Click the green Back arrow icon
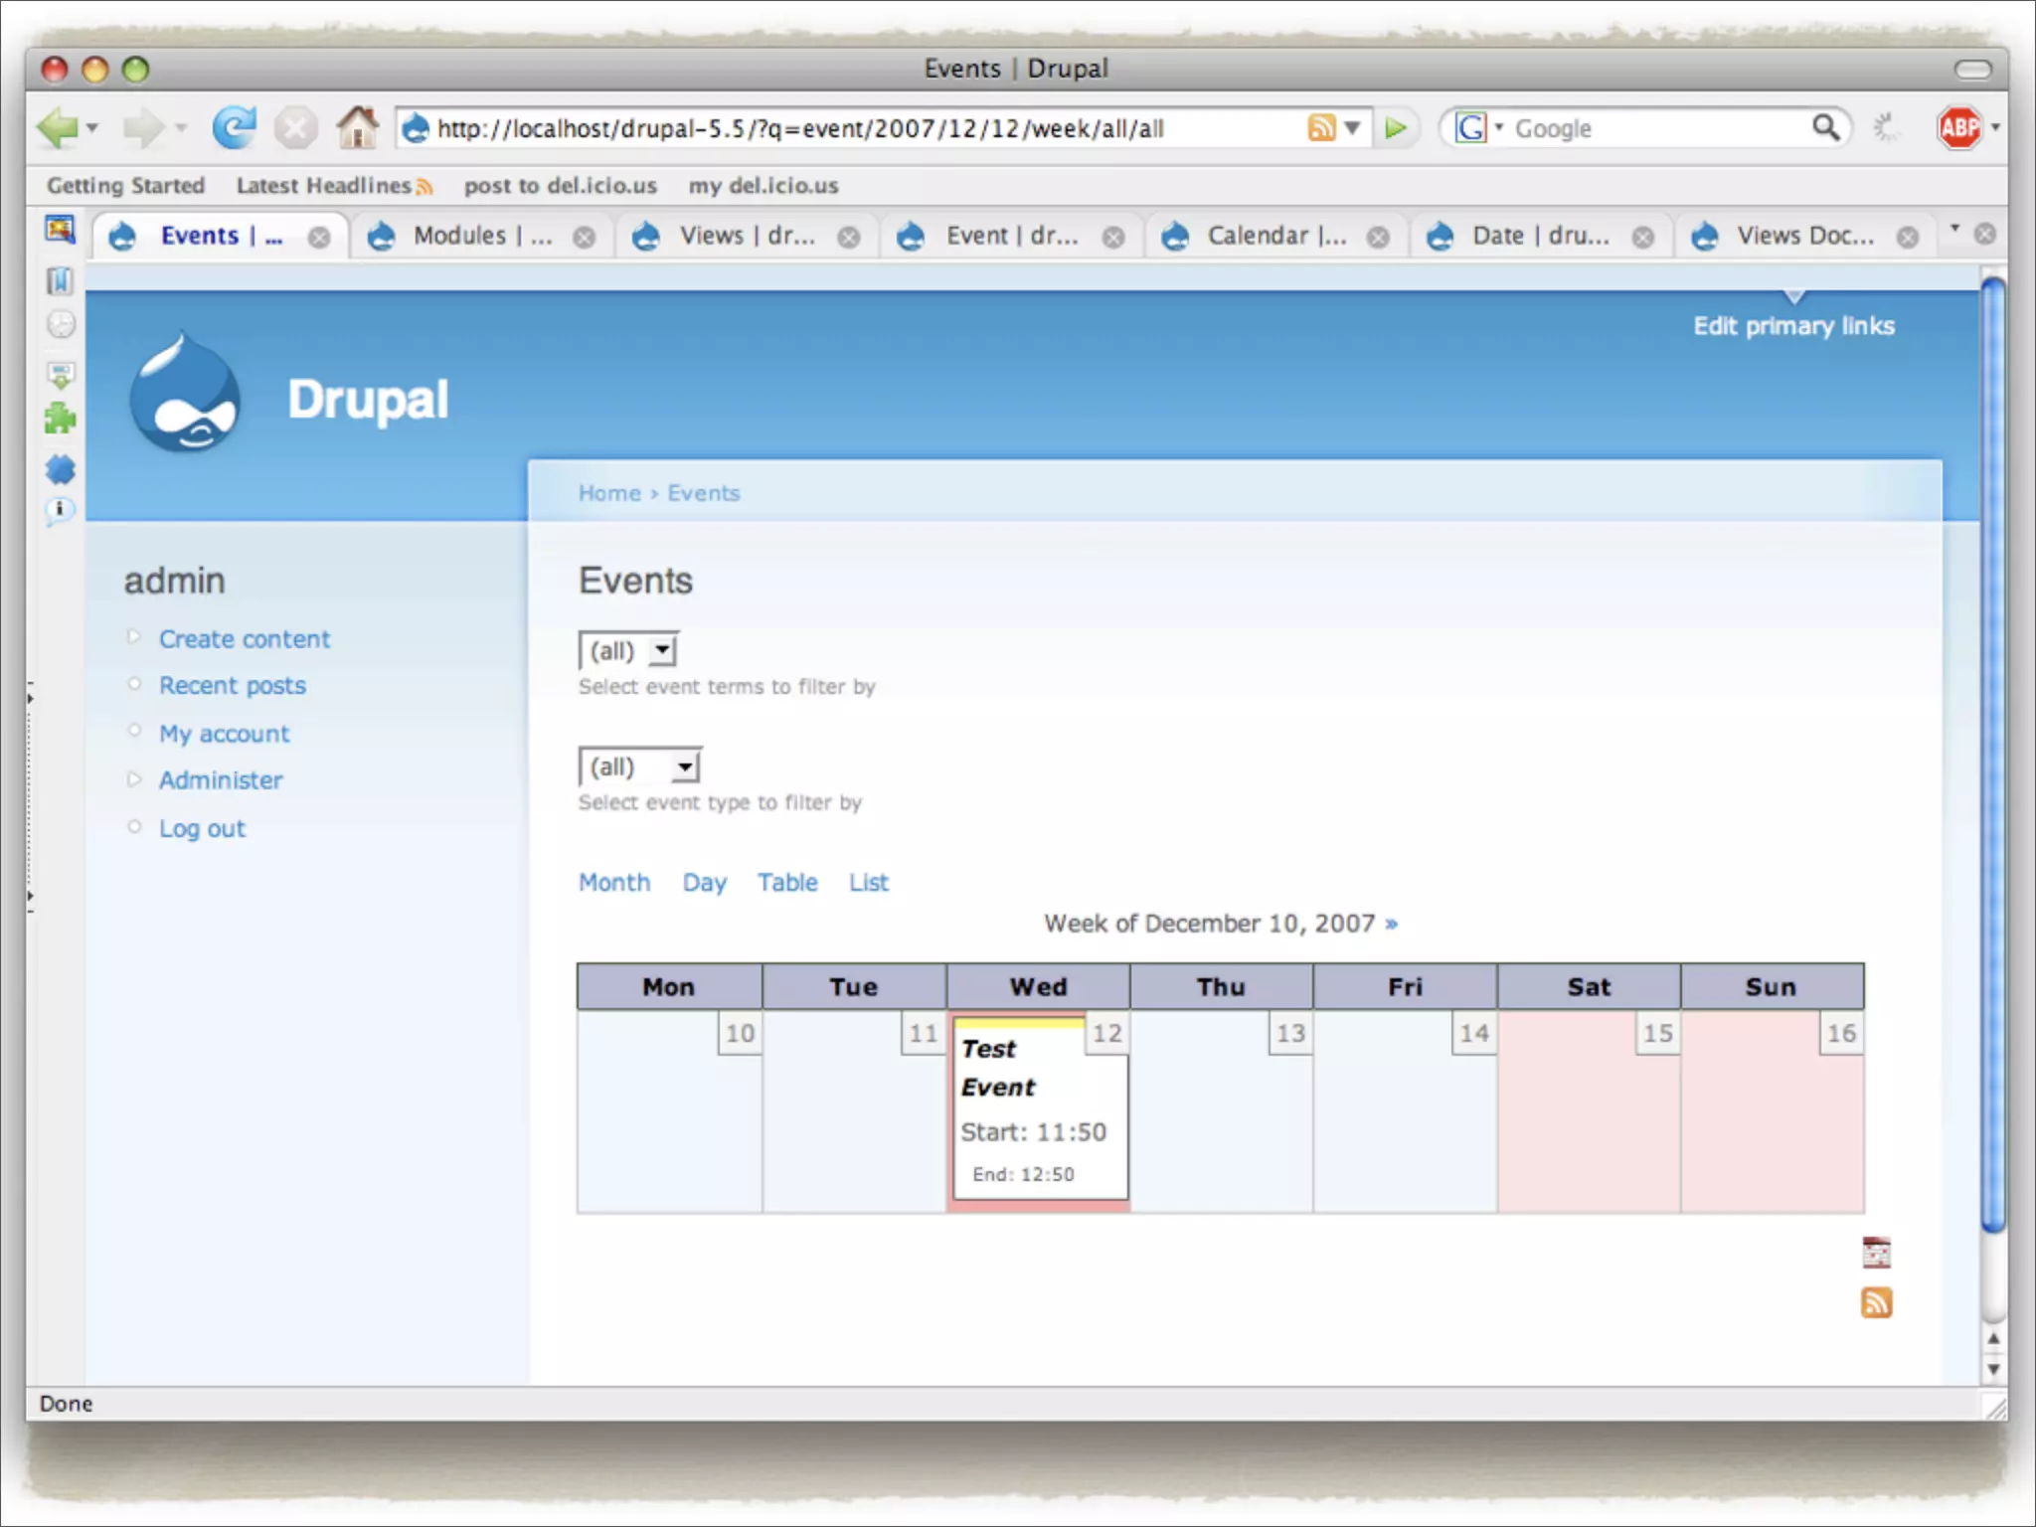Viewport: 2036px width, 1527px height. coord(58,128)
